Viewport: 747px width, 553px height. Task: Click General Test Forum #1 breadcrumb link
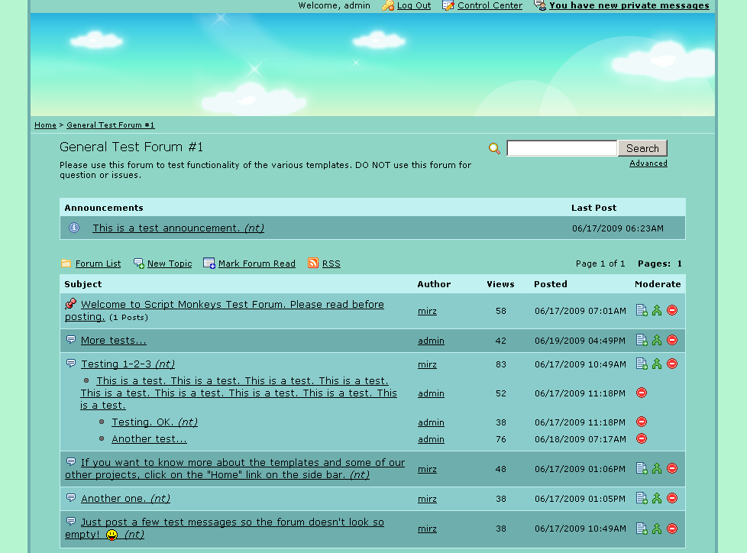111,125
